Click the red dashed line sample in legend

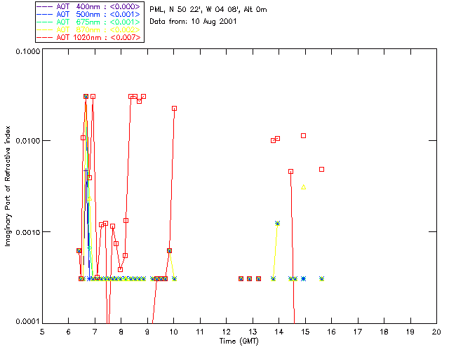(45, 37)
